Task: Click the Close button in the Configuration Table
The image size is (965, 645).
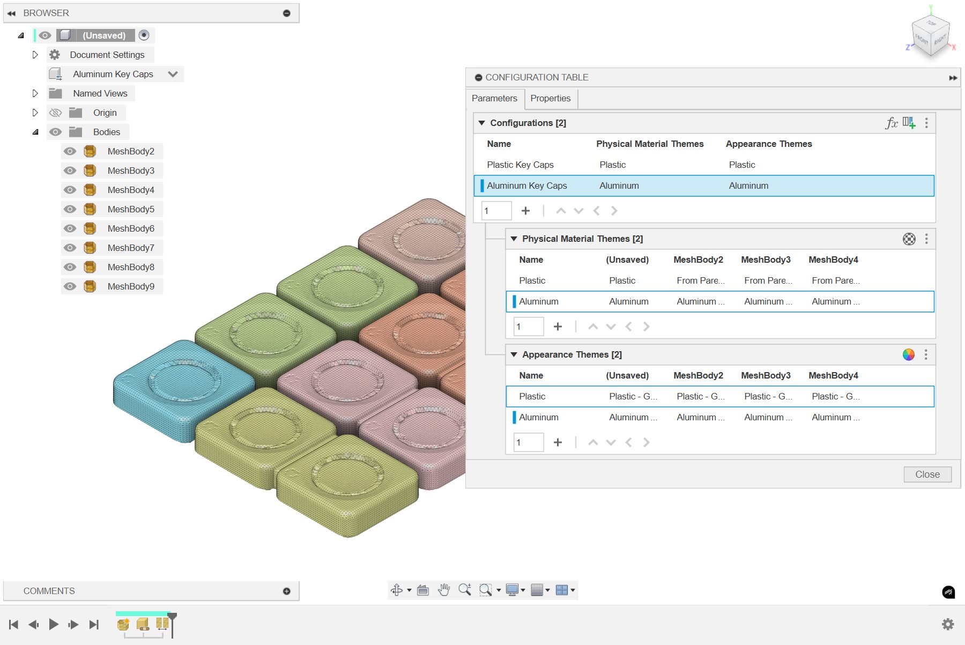Action: click(x=927, y=474)
